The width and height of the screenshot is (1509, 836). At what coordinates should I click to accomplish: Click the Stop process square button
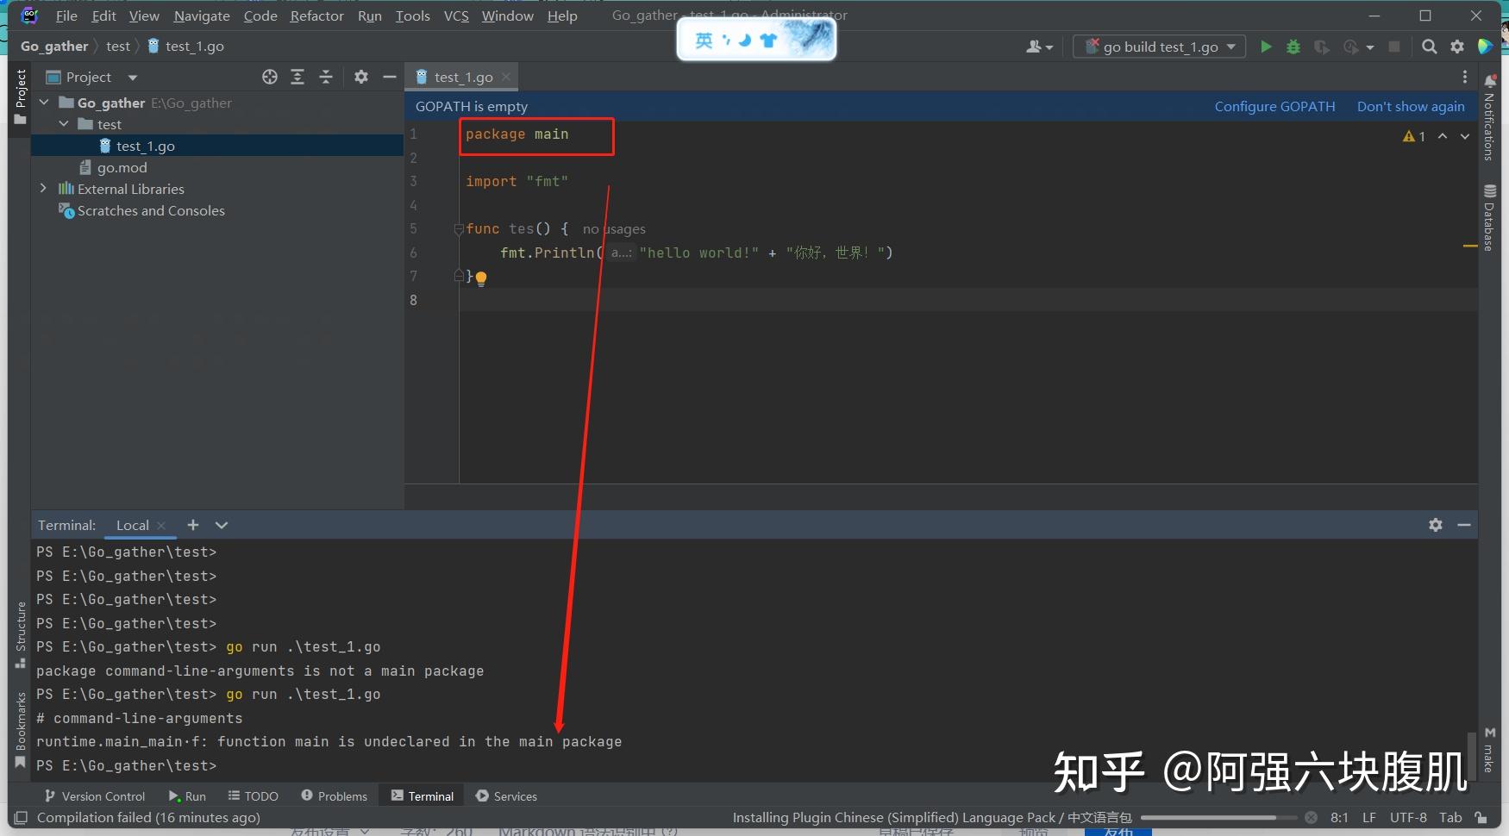coord(1393,47)
